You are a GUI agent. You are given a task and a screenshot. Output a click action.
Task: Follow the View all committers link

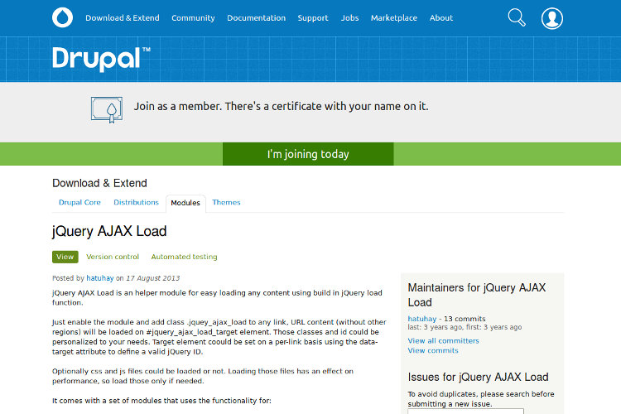point(443,340)
